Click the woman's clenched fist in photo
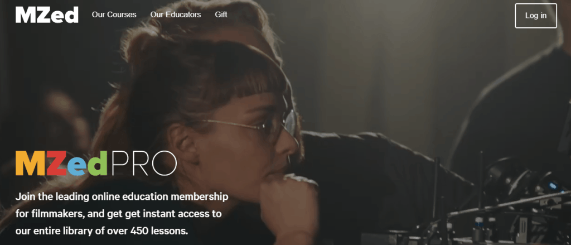Image resolution: width=571 pixels, height=245 pixels. 289,204
